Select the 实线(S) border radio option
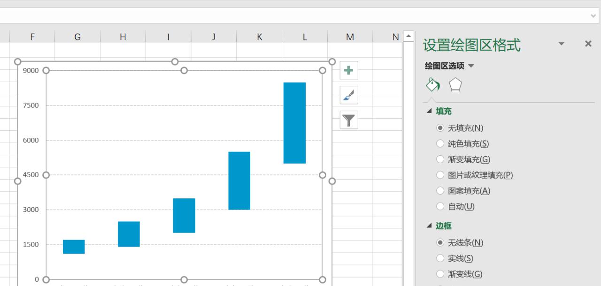 tap(440, 258)
